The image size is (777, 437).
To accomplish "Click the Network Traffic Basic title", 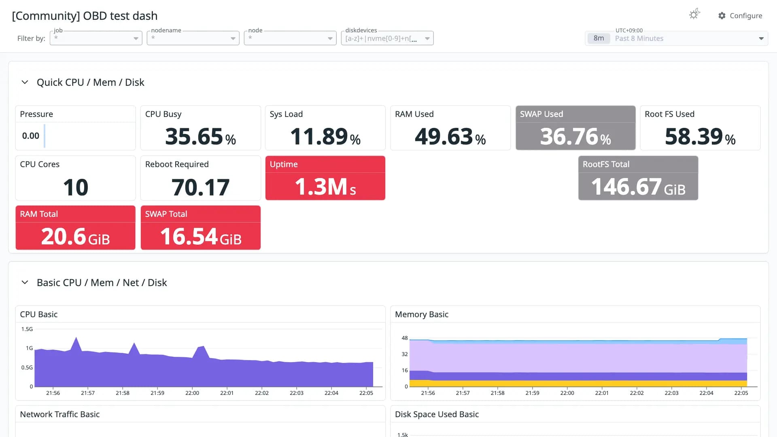I will (60, 414).
